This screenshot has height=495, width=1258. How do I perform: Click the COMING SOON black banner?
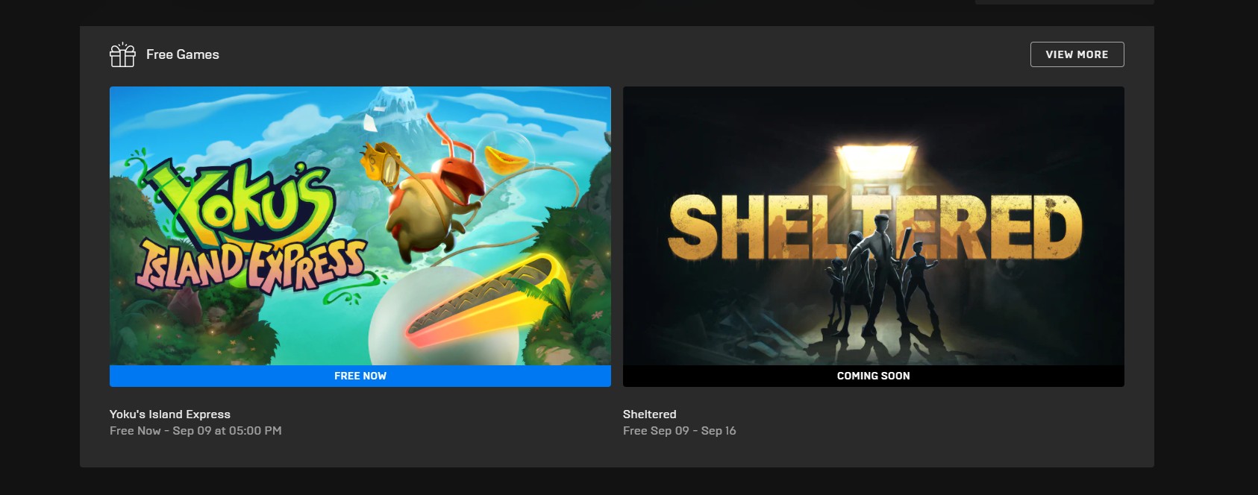point(874,376)
